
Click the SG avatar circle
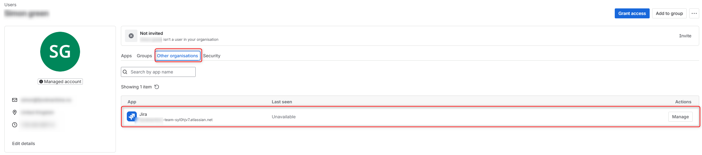pos(60,52)
